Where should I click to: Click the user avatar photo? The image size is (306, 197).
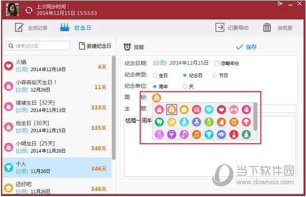pyautogui.click(x=13, y=10)
